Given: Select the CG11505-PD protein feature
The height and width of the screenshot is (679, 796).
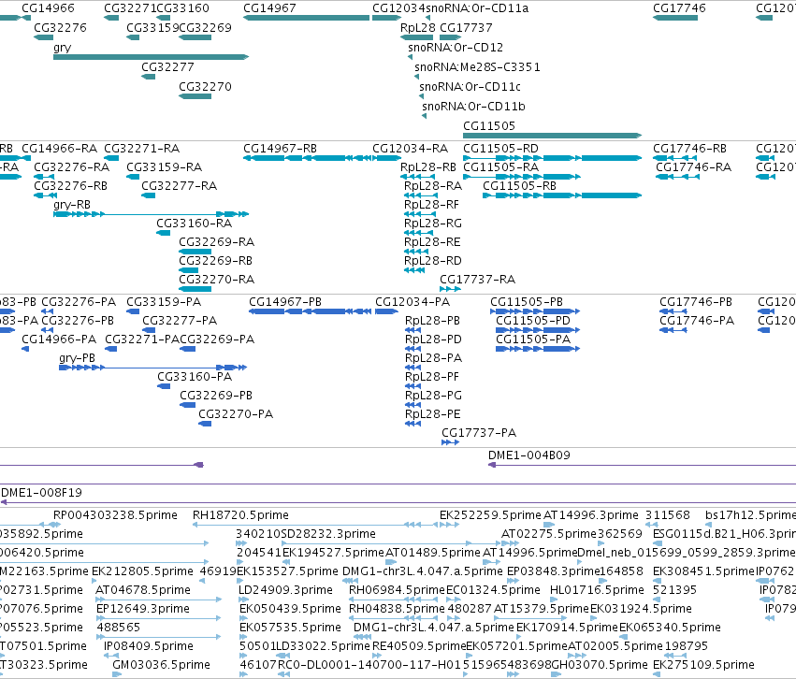Looking at the screenshot, I should click(538, 330).
